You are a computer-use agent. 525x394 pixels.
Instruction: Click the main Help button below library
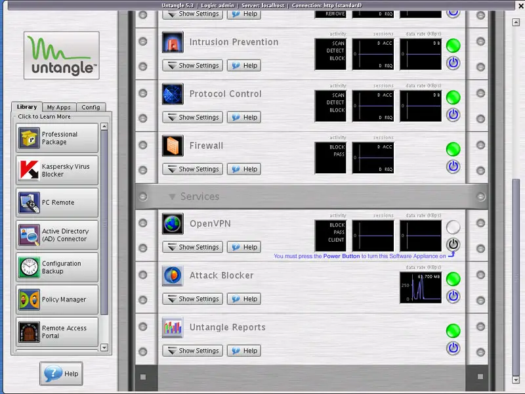click(x=61, y=374)
